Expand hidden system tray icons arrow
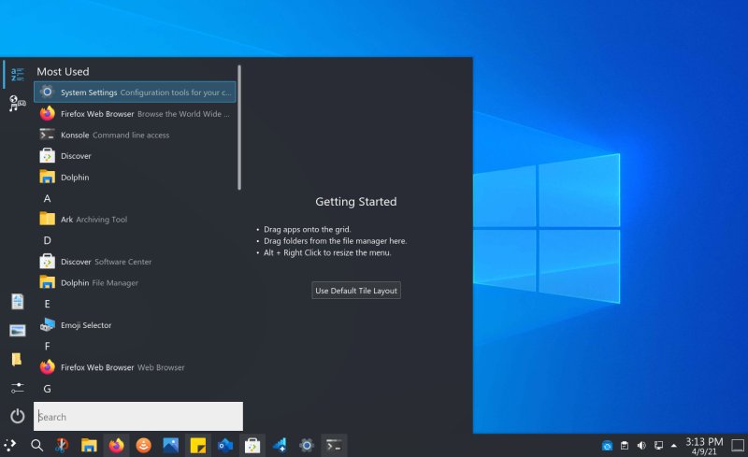The width and height of the screenshot is (748, 457). pyautogui.click(x=674, y=446)
